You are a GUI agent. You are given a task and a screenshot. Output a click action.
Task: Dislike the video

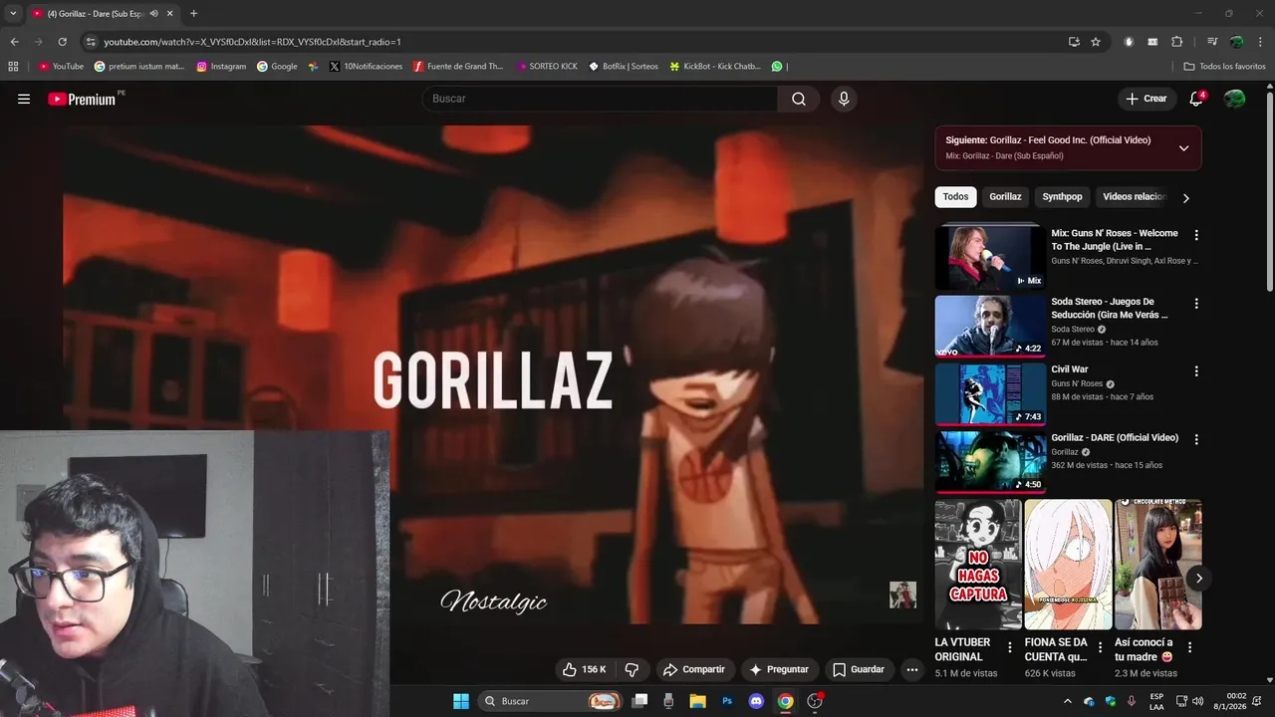point(632,669)
